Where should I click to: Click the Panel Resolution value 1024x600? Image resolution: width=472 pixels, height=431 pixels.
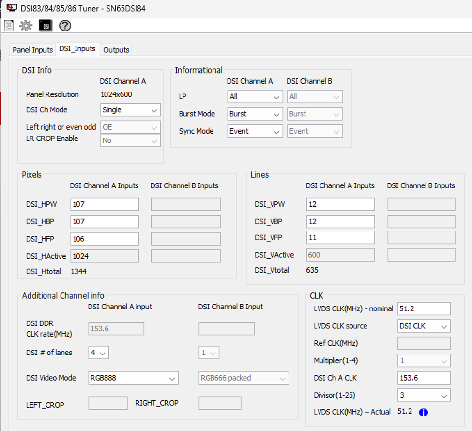click(x=116, y=94)
